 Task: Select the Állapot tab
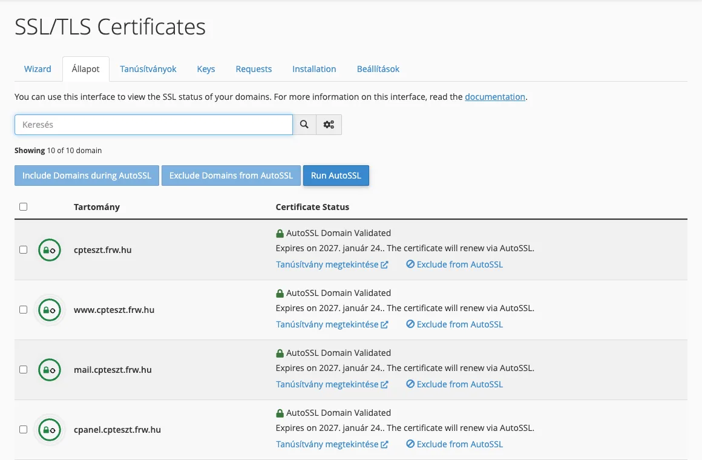click(x=85, y=69)
